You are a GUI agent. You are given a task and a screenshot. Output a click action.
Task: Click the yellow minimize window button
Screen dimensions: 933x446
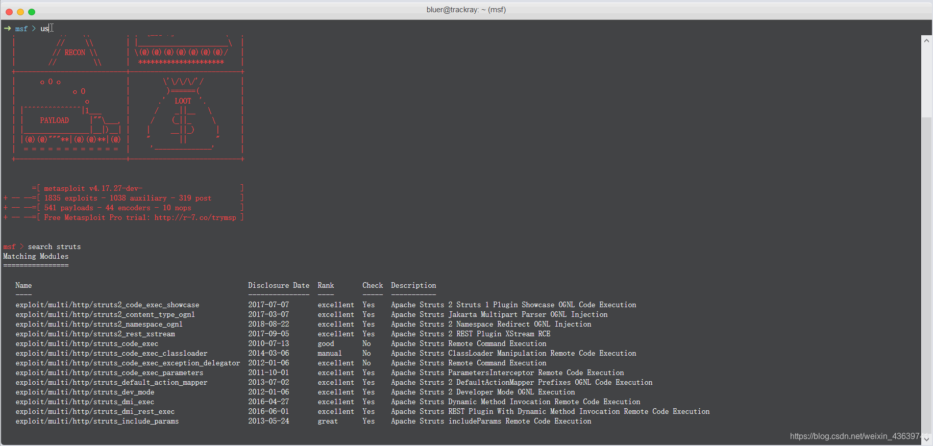pyautogui.click(x=20, y=12)
